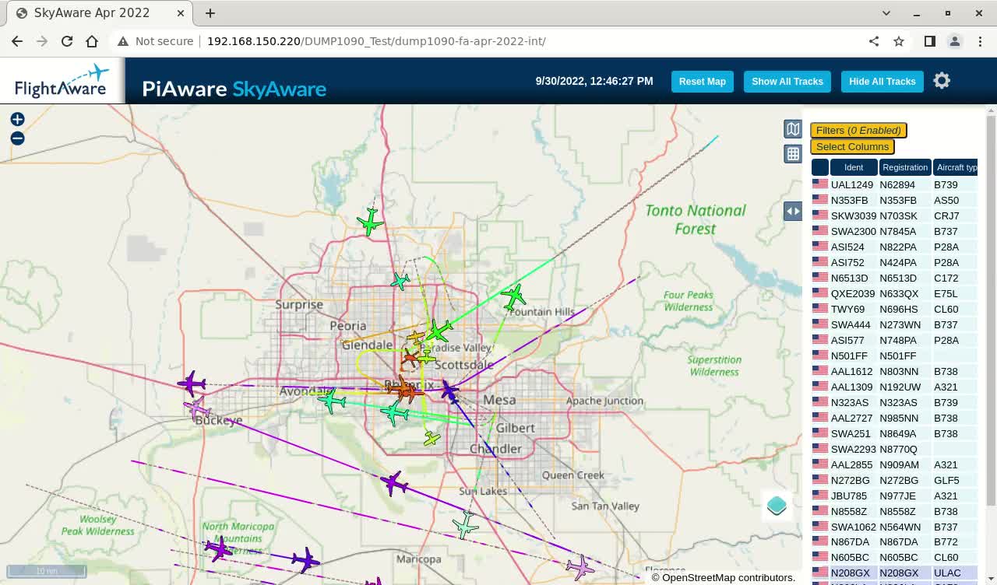Click Show All Tracks button
Image resolution: width=997 pixels, height=585 pixels.
coord(787,81)
